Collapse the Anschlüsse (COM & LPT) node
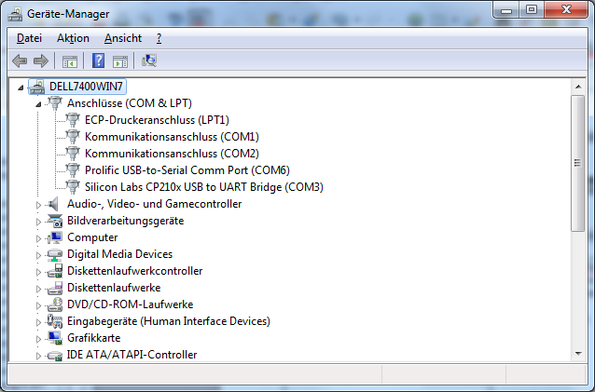Viewport: 595px width, 392px height. pos(38,104)
